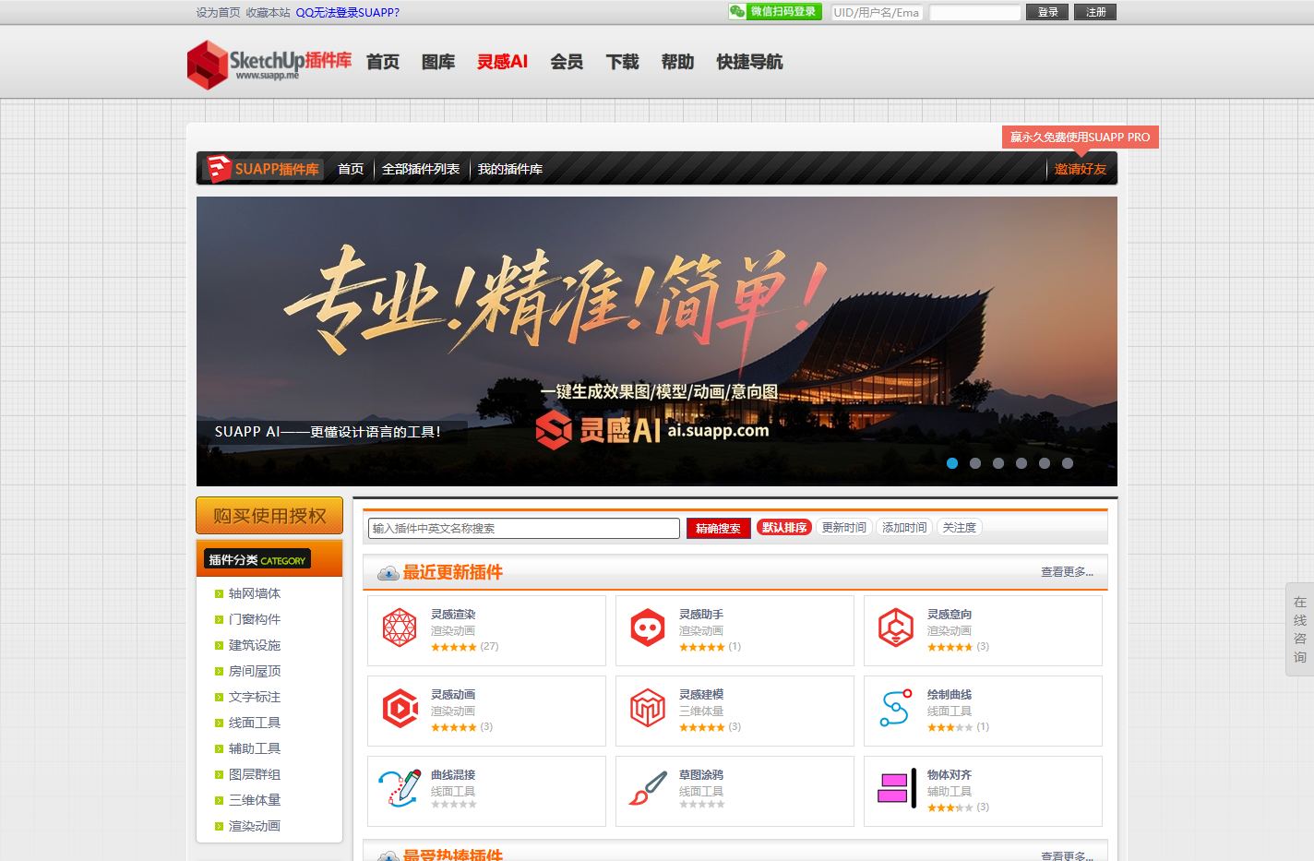Screen dimensions: 1314x861
Task: Click the 草图涂鸦 plugin title text
Action: (701, 775)
